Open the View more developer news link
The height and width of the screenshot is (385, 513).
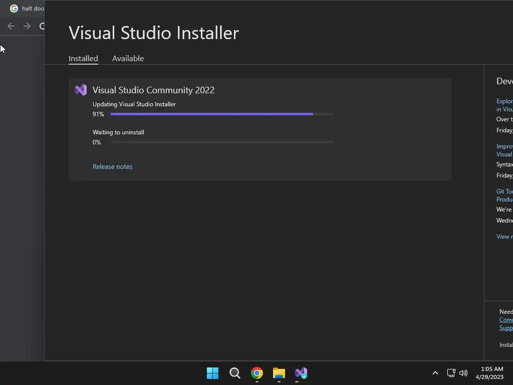tap(504, 237)
